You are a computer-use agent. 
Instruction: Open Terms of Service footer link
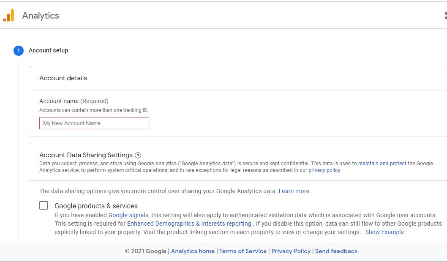[243, 251]
